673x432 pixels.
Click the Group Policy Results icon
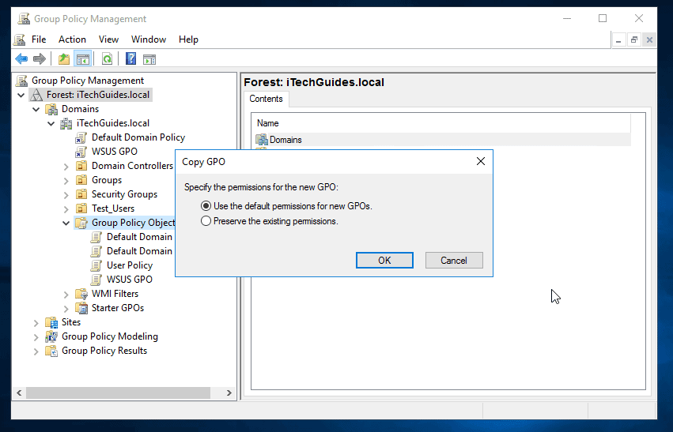pyautogui.click(x=51, y=351)
